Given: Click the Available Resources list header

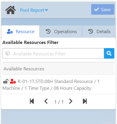Looking at the screenshot, I should (58, 69).
